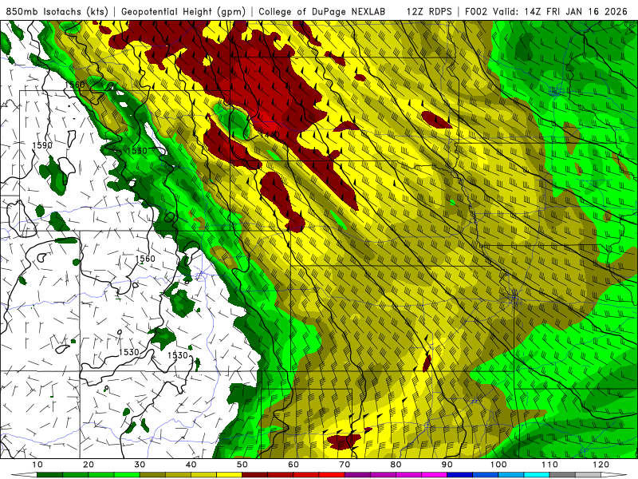Click the '12Z RDPS' model run text

(429, 11)
